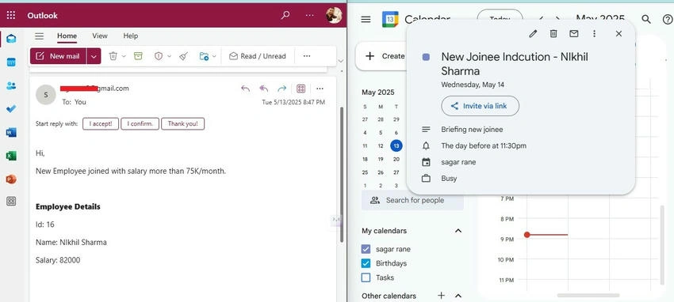674x302 pixels.
Task: Collapse Other calendars section
Action: pyautogui.click(x=458, y=296)
